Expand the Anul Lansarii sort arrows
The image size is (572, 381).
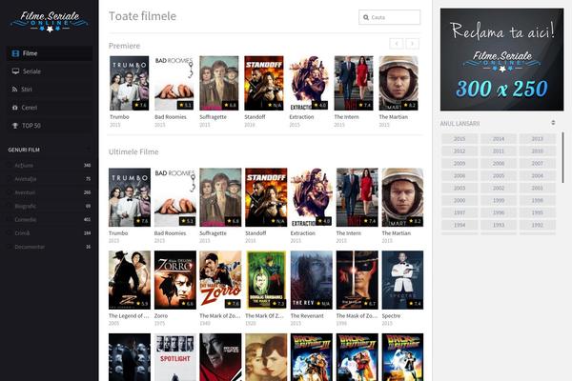tap(553, 123)
